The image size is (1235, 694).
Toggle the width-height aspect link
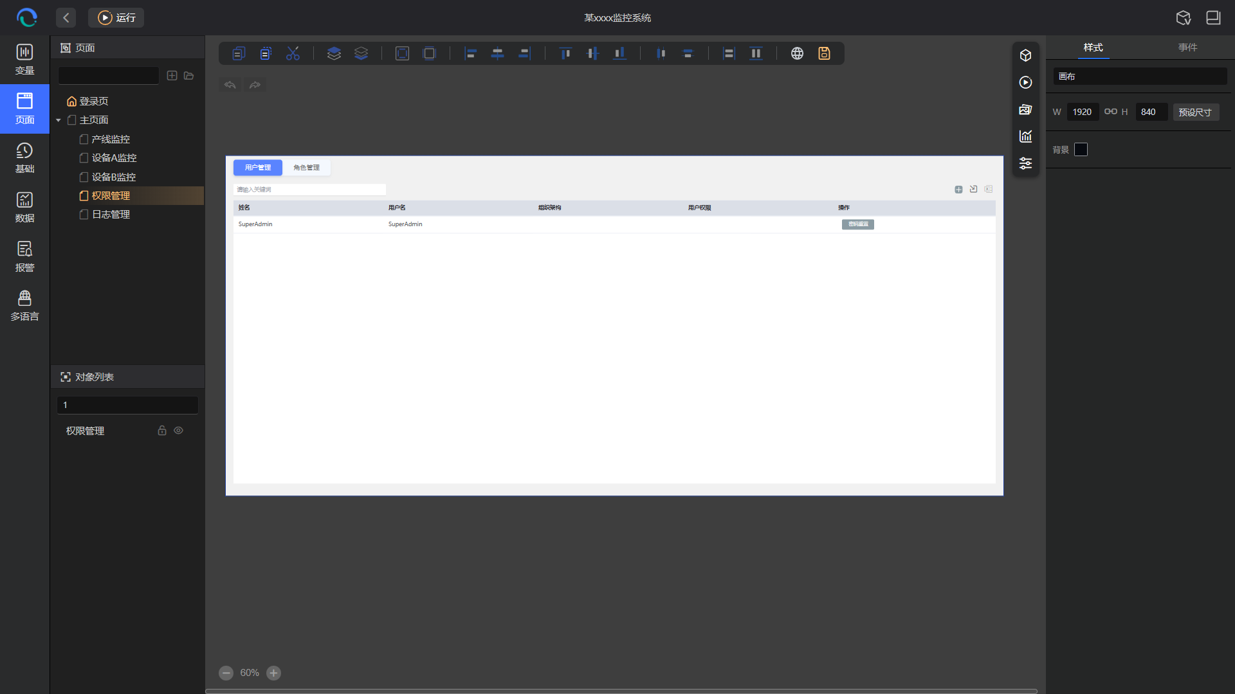1111,111
